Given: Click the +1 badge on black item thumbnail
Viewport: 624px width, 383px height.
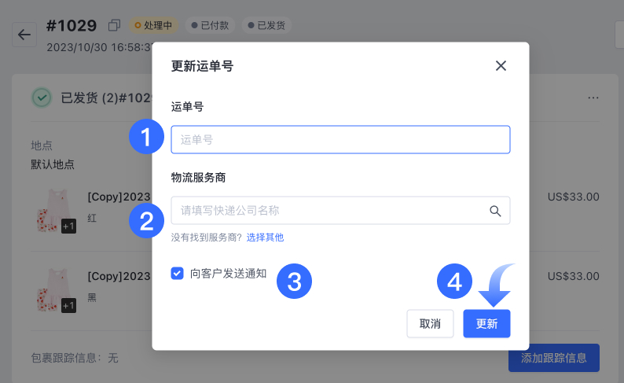Looking at the screenshot, I should 68,306.
